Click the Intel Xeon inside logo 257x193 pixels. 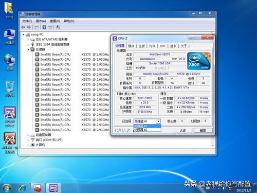(199, 61)
